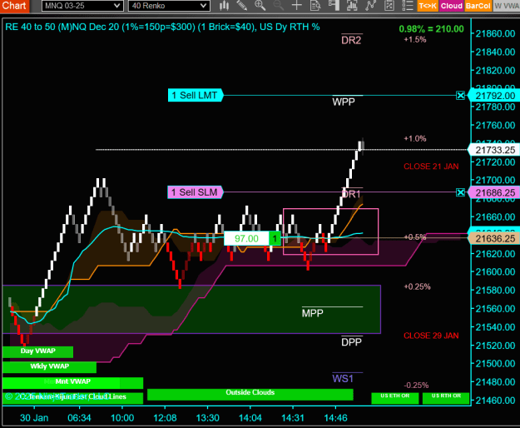Click the WPP pivot label
The image size is (520, 428).
344,102
